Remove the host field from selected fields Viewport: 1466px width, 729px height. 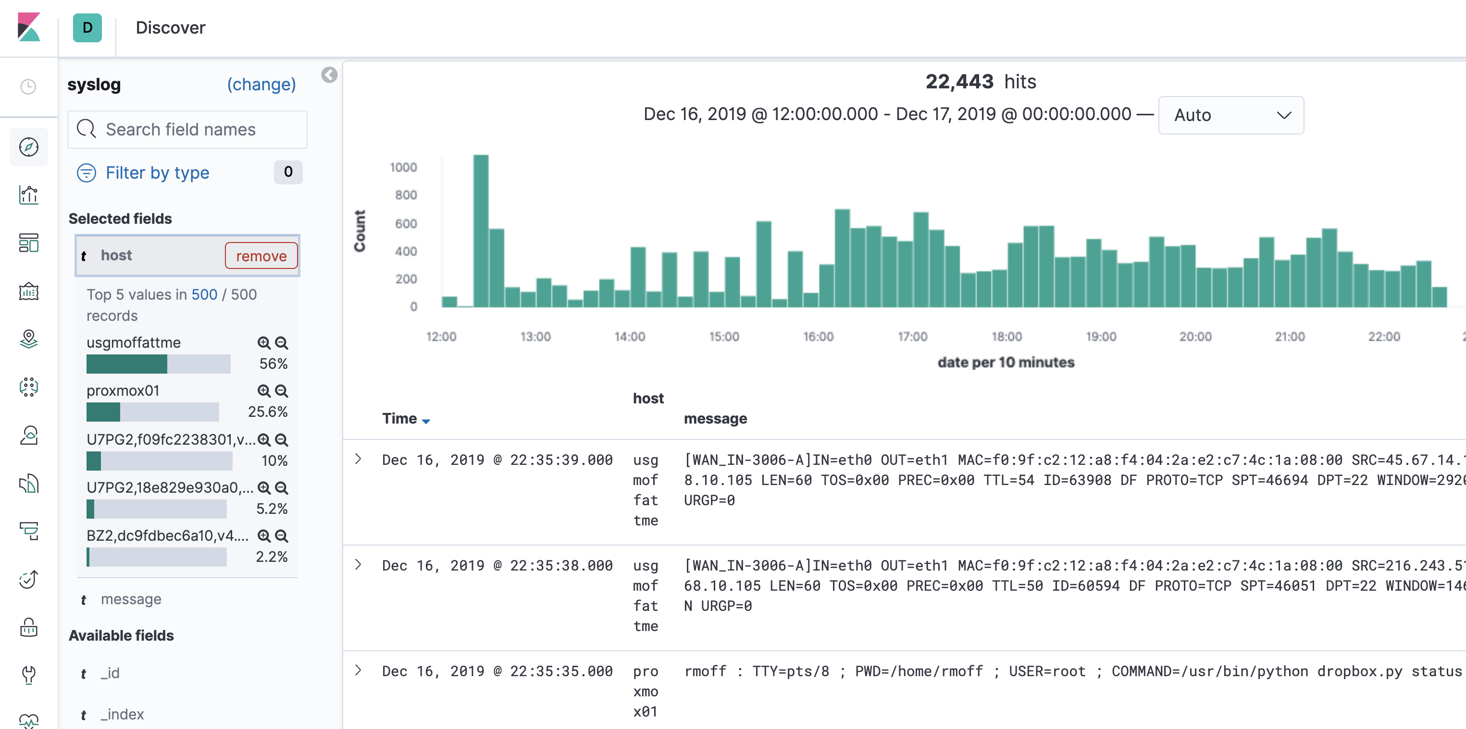pos(261,255)
